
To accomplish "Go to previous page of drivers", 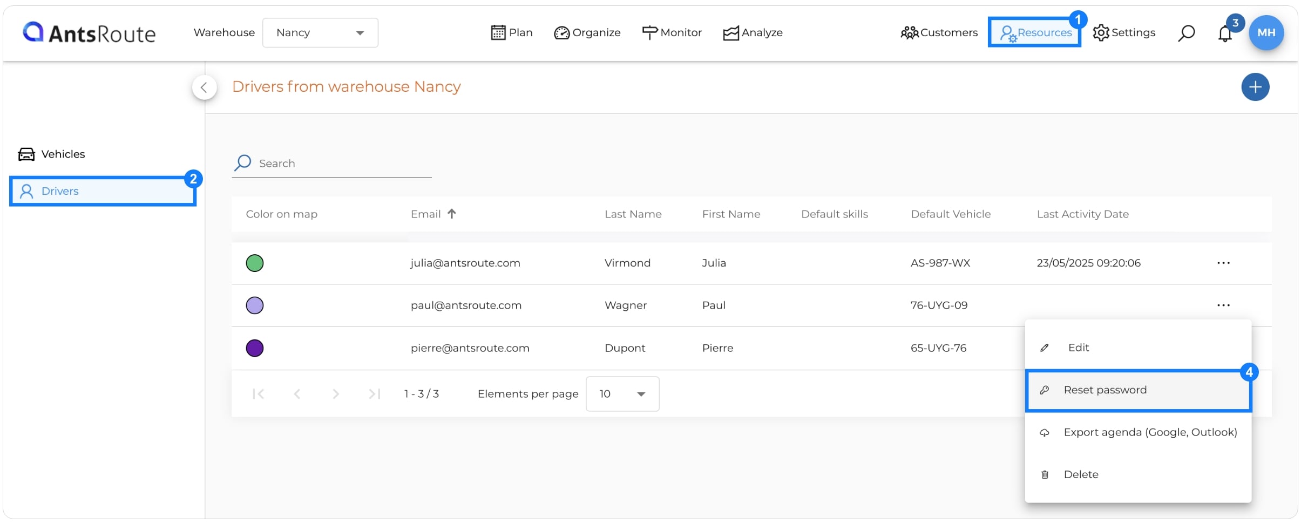I will [297, 394].
